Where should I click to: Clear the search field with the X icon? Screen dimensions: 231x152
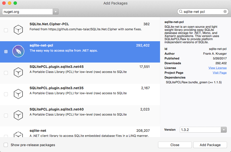(225, 11)
